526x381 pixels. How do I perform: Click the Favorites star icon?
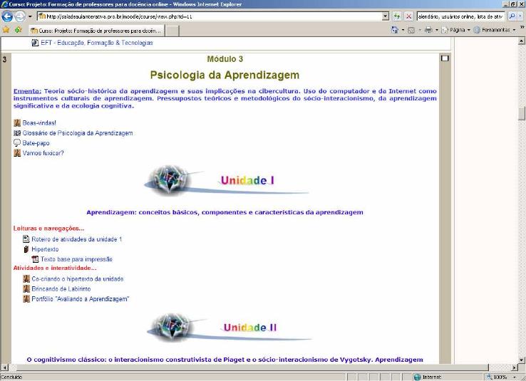(6, 30)
